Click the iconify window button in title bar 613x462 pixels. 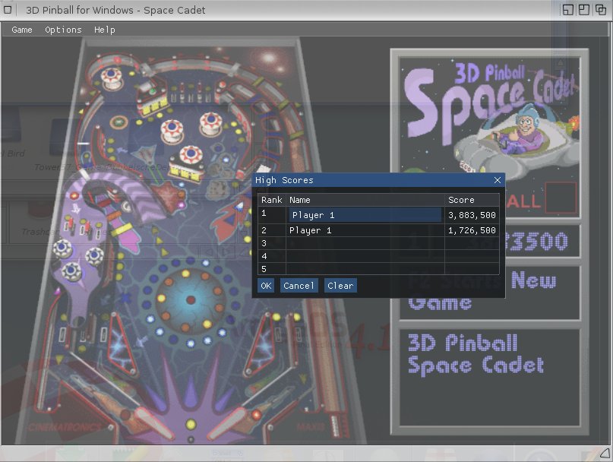[x=568, y=9]
